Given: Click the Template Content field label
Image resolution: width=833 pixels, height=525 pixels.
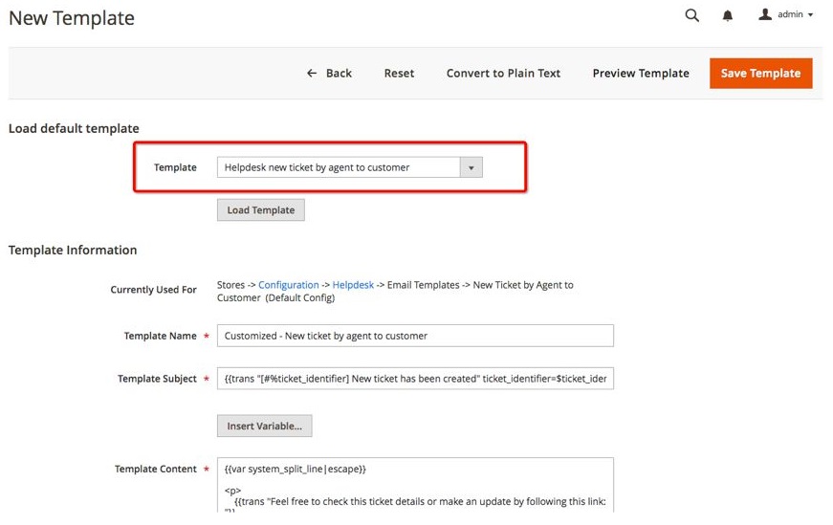Looking at the screenshot, I should 155,470.
